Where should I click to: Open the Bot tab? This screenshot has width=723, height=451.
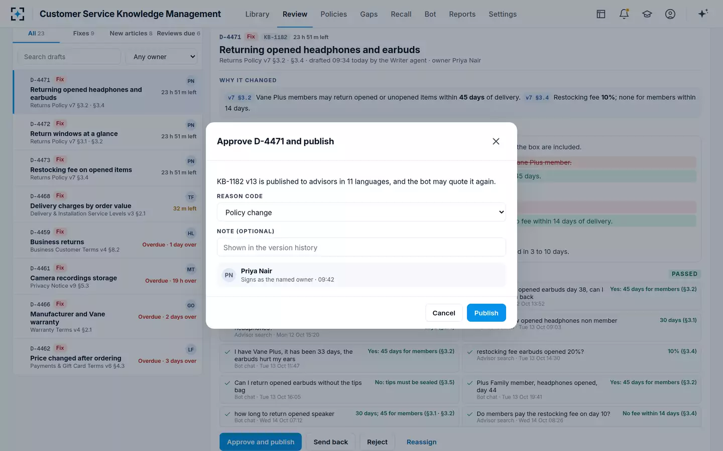tap(430, 14)
